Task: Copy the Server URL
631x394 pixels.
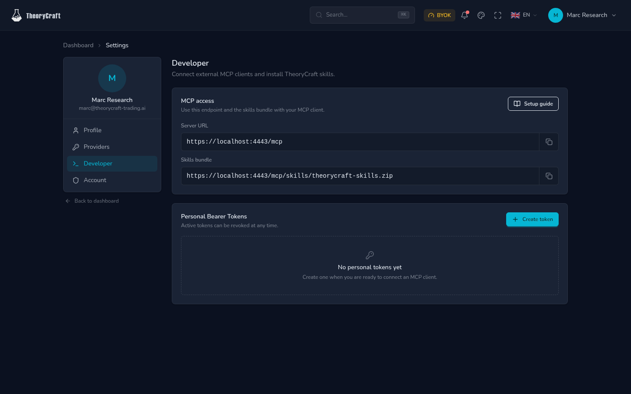Action: click(x=549, y=142)
